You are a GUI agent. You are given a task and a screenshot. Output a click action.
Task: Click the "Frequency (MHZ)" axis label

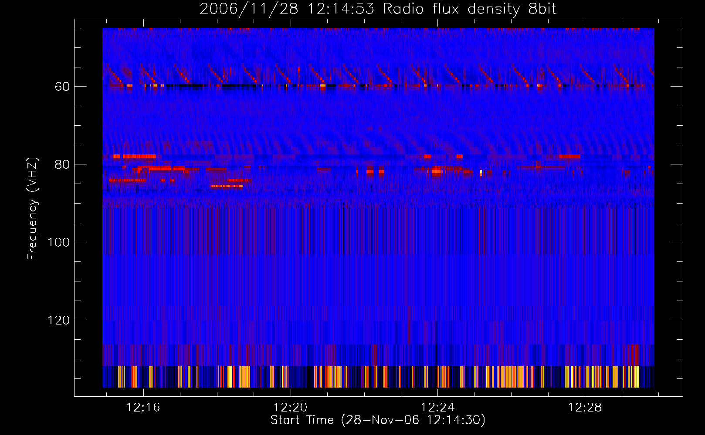tap(33, 208)
